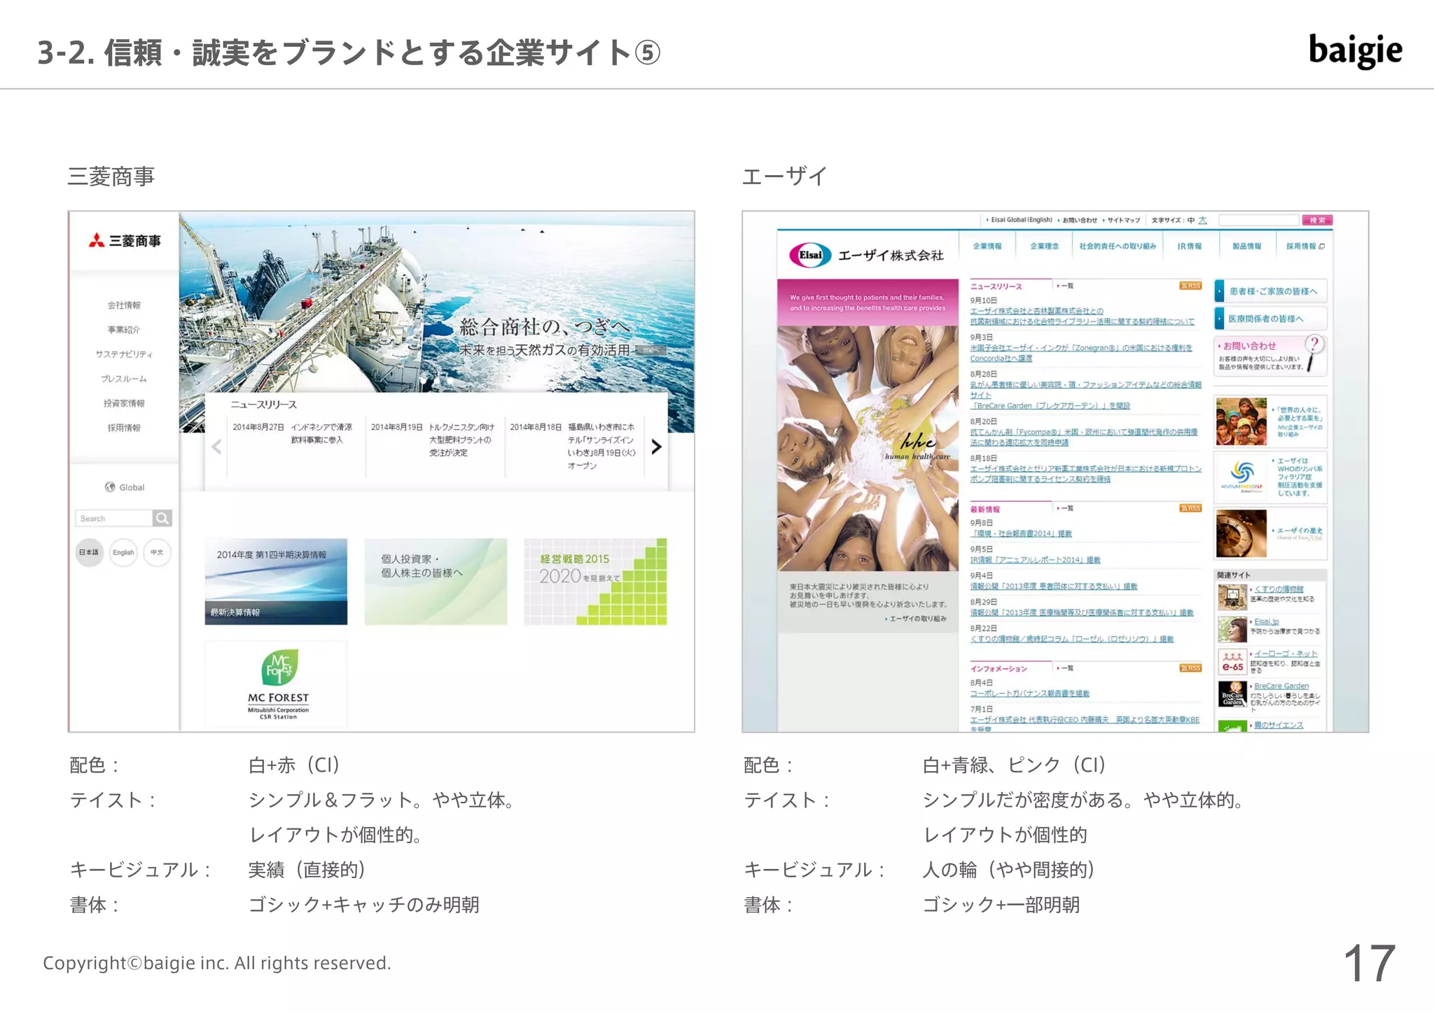Click the 2014年8月19日 トルクメニスタン news item
Viewport: 1434px width, 1014px height.
coord(433,440)
